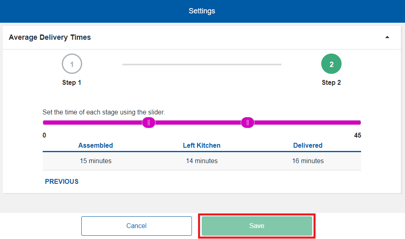Go back with the PREVIOUS link
This screenshot has height=239, width=405.
[x=62, y=181]
